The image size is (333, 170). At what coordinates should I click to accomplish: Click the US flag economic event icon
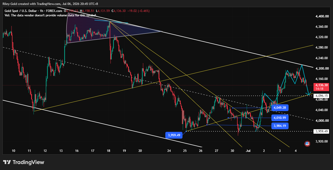tap(307, 144)
